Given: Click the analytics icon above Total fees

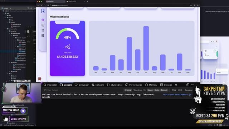Looking at the screenshot, I should [x=68, y=47].
